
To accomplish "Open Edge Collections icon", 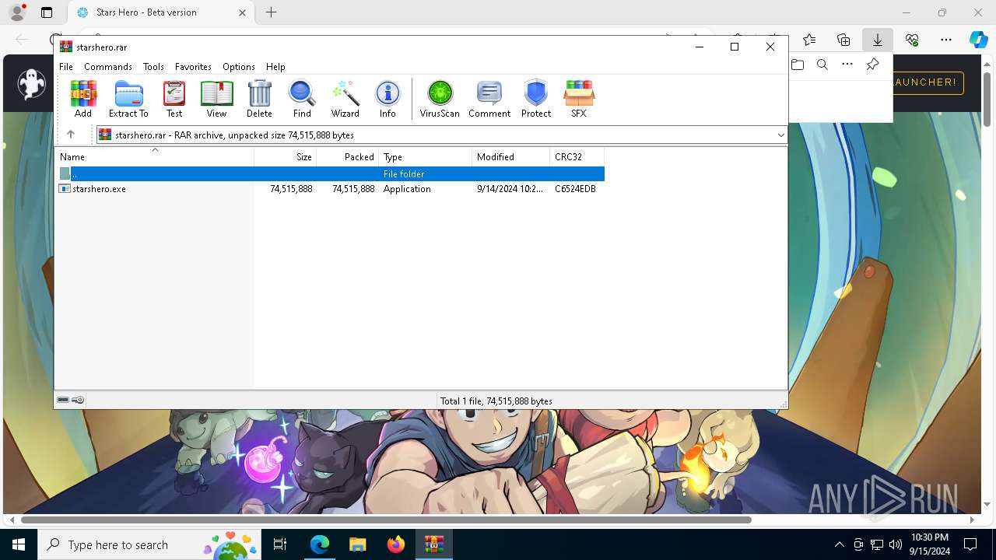I will (843, 40).
